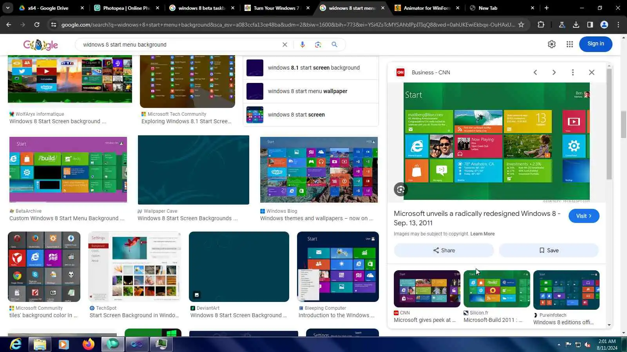Click the Sign in button

[x=596, y=44]
